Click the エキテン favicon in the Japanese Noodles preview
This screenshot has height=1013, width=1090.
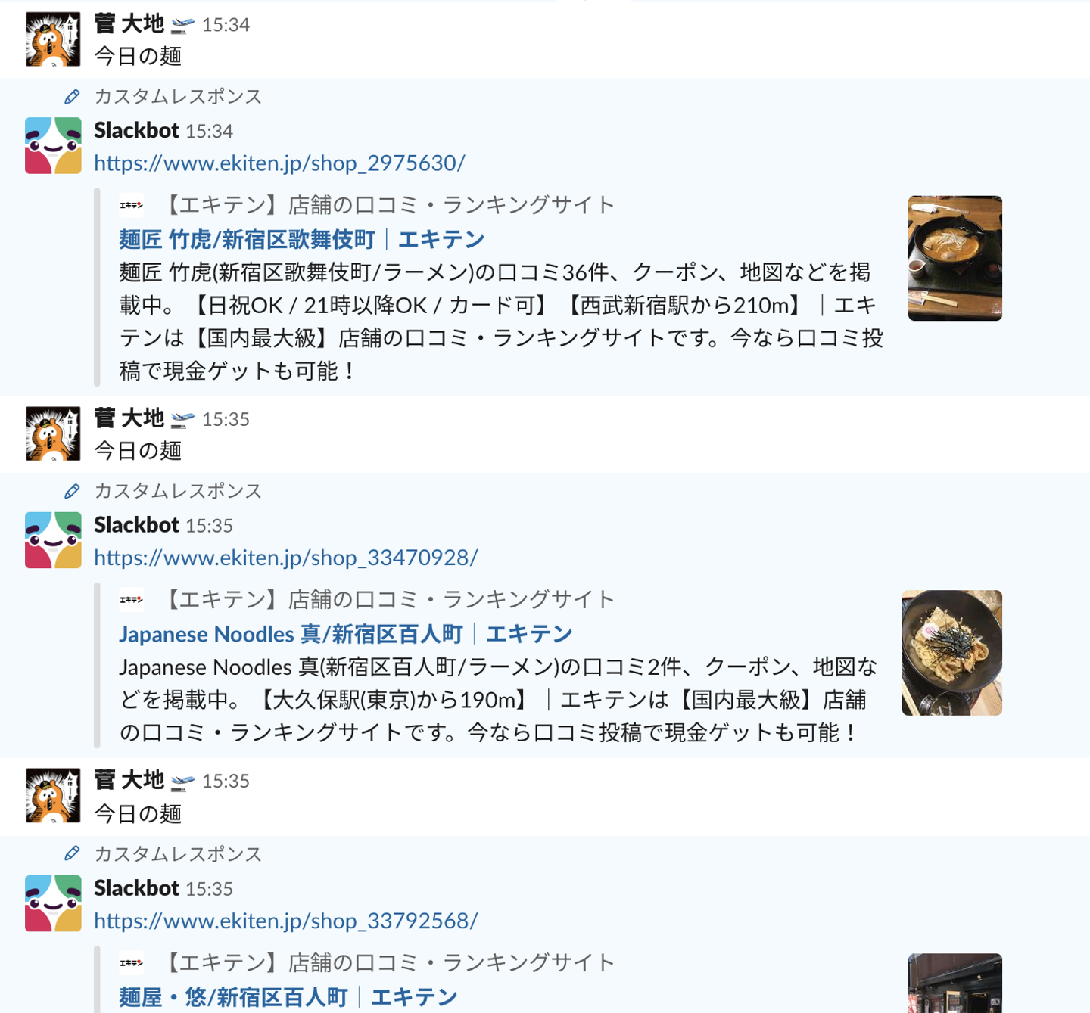(131, 600)
